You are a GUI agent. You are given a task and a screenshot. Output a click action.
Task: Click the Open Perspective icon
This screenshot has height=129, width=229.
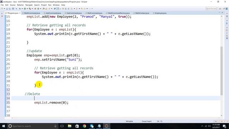coord(220,9)
